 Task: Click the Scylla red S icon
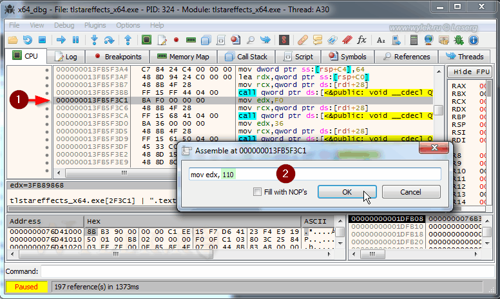(x=284, y=40)
